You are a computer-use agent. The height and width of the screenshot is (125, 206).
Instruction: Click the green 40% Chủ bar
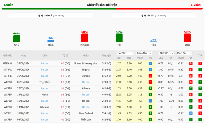point(17,39)
